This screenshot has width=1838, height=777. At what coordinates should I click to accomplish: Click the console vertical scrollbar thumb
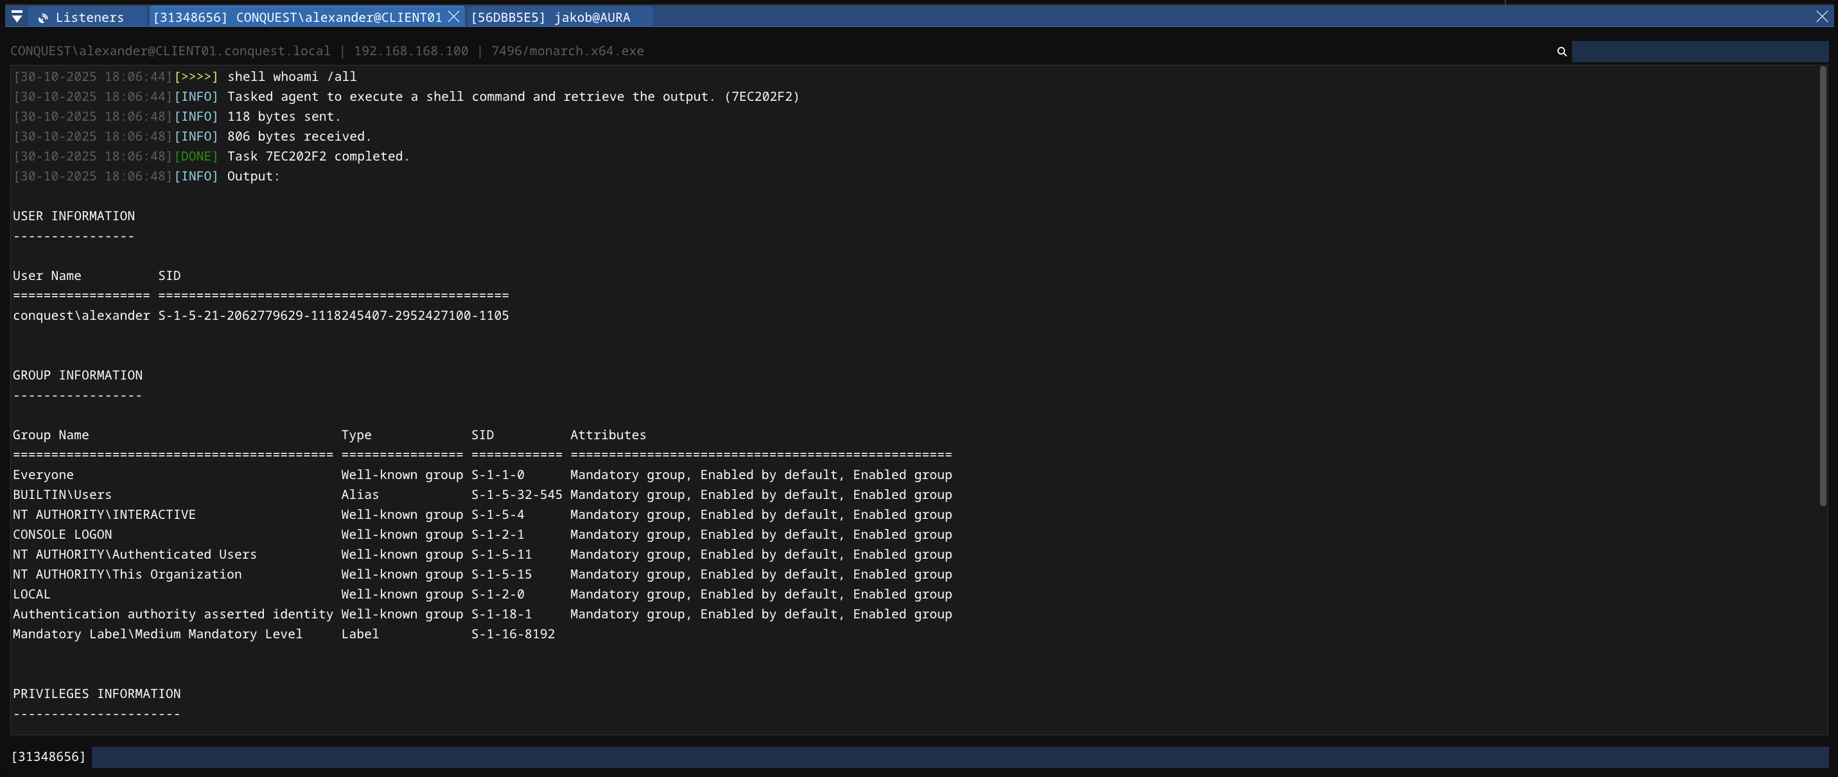1823,285
